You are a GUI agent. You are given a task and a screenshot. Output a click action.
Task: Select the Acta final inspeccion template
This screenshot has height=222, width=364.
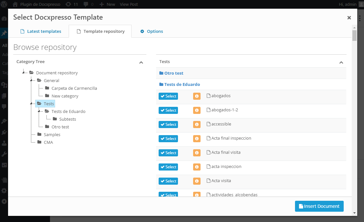168,139
